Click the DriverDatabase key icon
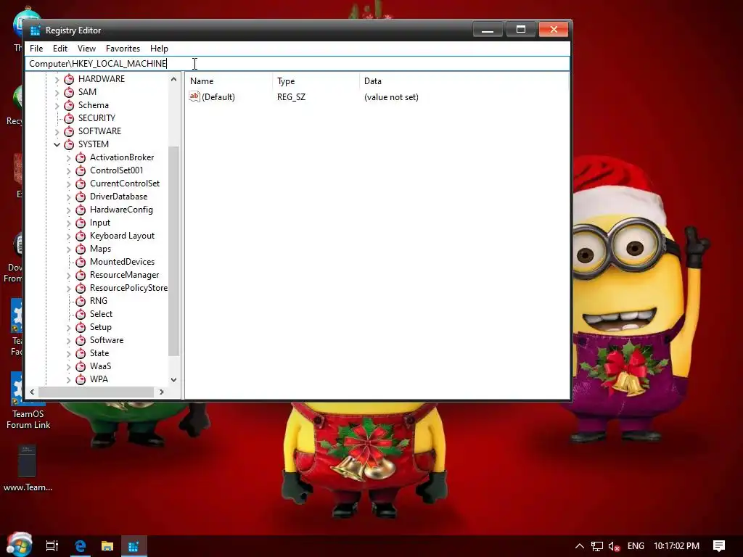This screenshot has width=743, height=557. click(81, 197)
